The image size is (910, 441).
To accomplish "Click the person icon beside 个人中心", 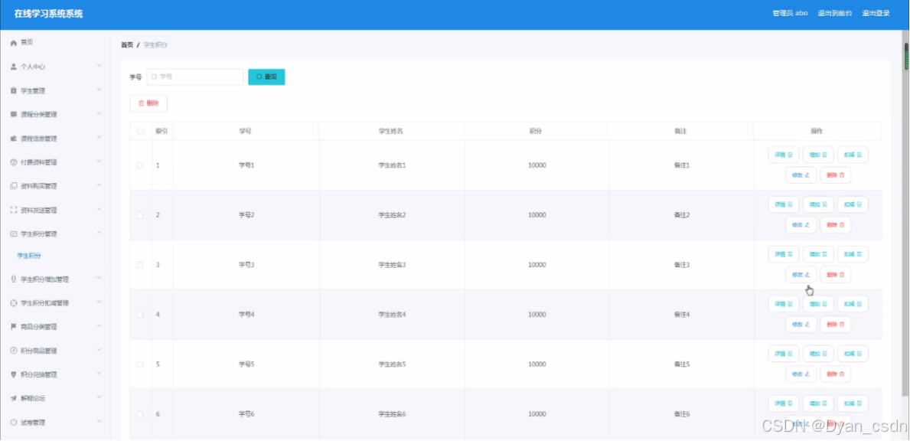I will click(14, 67).
